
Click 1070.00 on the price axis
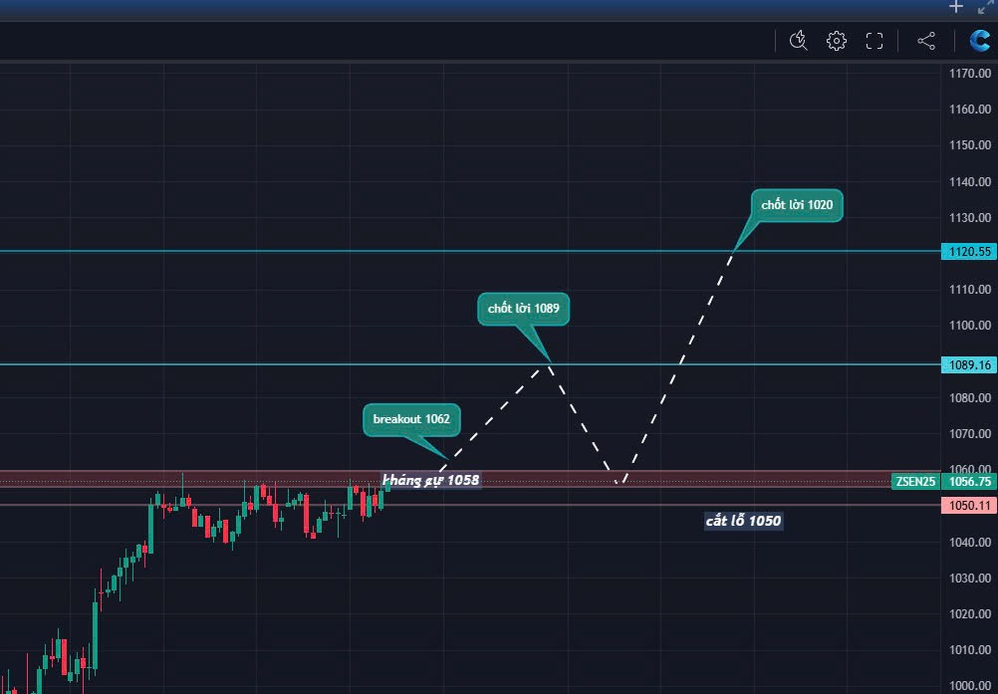click(x=970, y=434)
